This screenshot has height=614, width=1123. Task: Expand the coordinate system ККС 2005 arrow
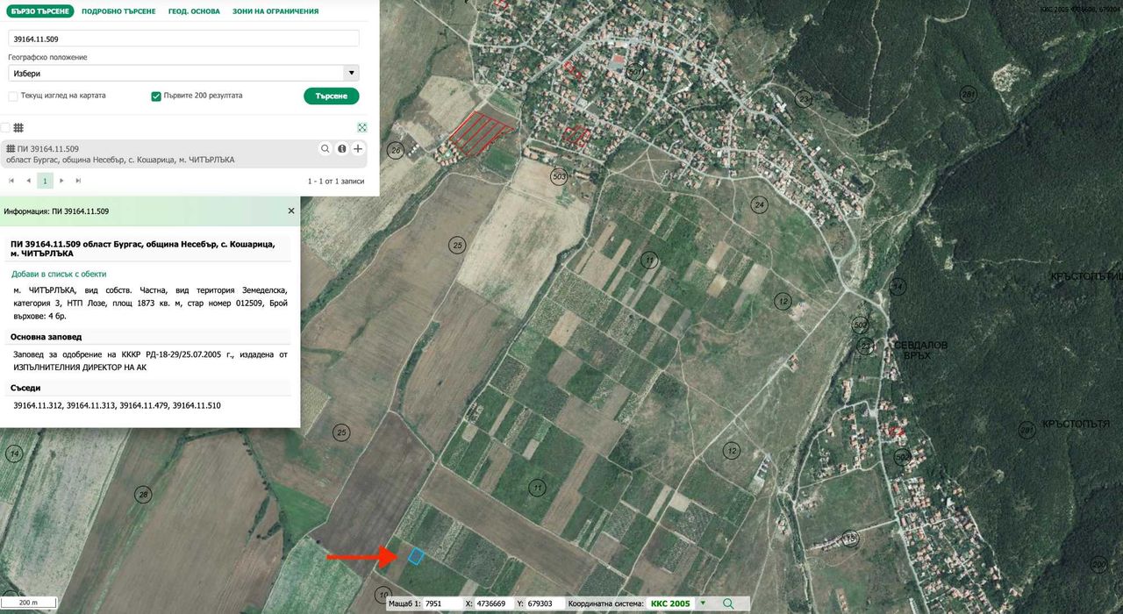[703, 603]
